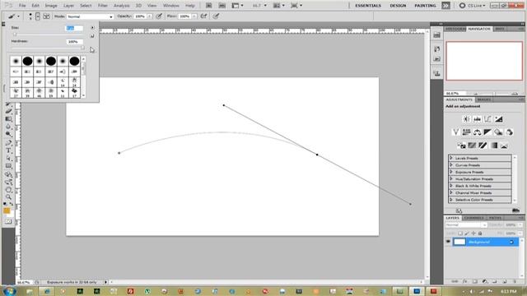The image size is (527, 296).
Task: Select the Zoom tool in the toolbox
Action: point(9,197)
